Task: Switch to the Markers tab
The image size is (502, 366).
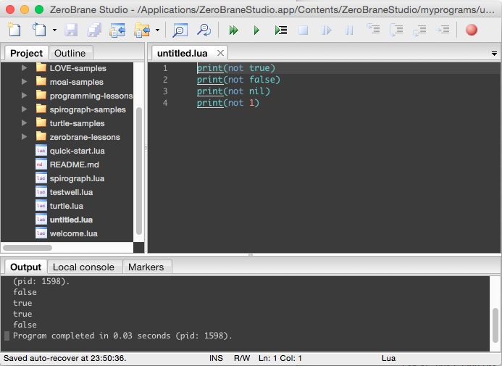Action: [146, 267]
